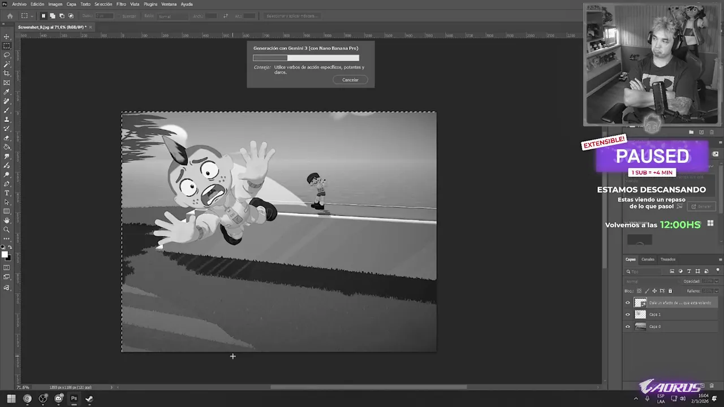Select the Rectangular Marquee tool in toolbox
The width and height of the screenshot is (724, 407).
click(x=7, y=46)
